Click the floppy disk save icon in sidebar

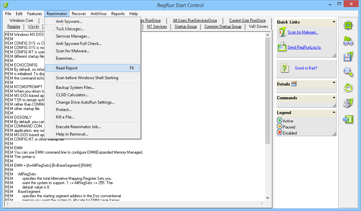(348, 57)
